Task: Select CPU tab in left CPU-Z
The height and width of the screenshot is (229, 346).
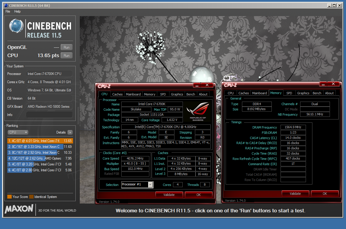Action: click(x=104, y=94)
